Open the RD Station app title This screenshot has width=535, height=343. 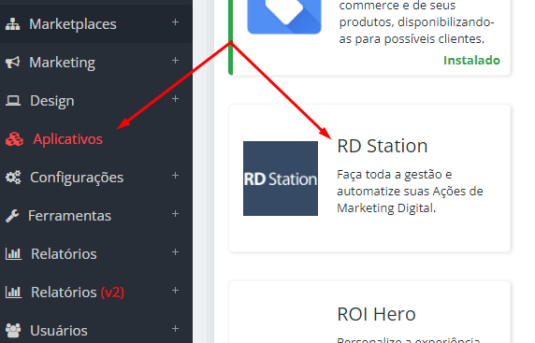coord(383,146)
